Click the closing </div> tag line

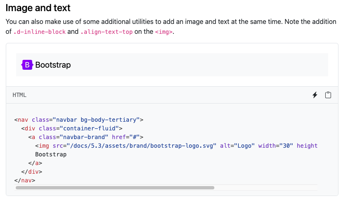pos(31,172)
